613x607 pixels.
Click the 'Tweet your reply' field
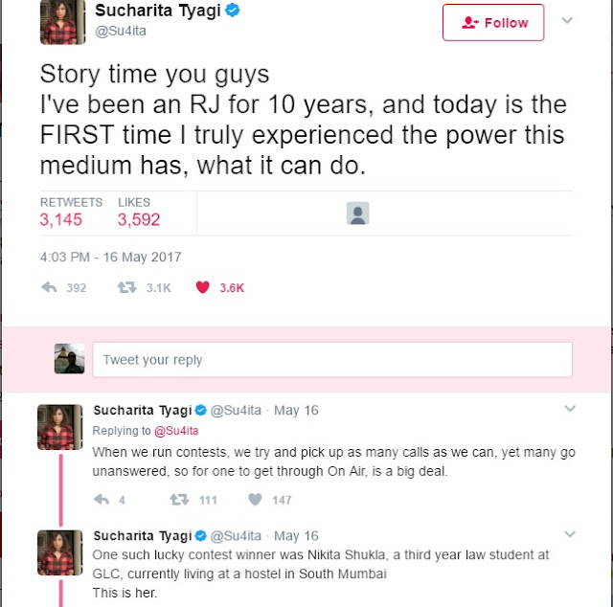(x=332, y=360)
